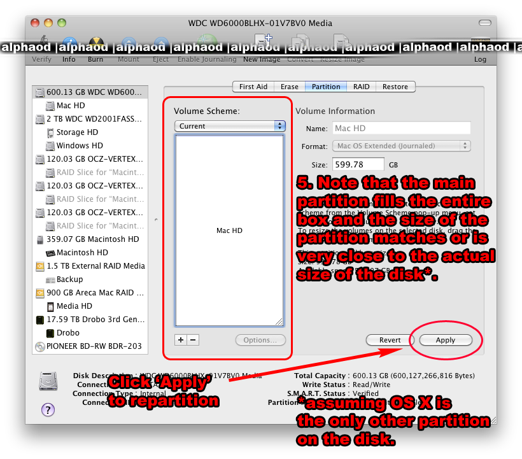Image resolution: width=522 pixels, height=459 pixels.
Task: Click 'Total Capacity : 600.13 GB' text
Action: 384,376
